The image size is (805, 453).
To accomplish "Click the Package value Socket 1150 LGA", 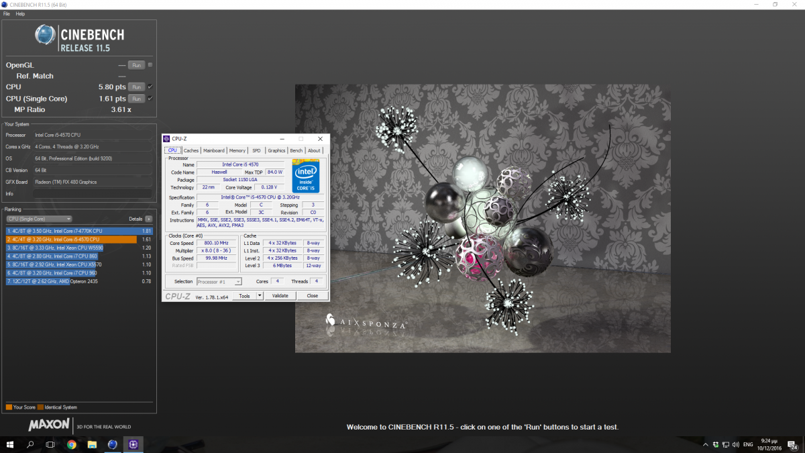I will point(239,180).
